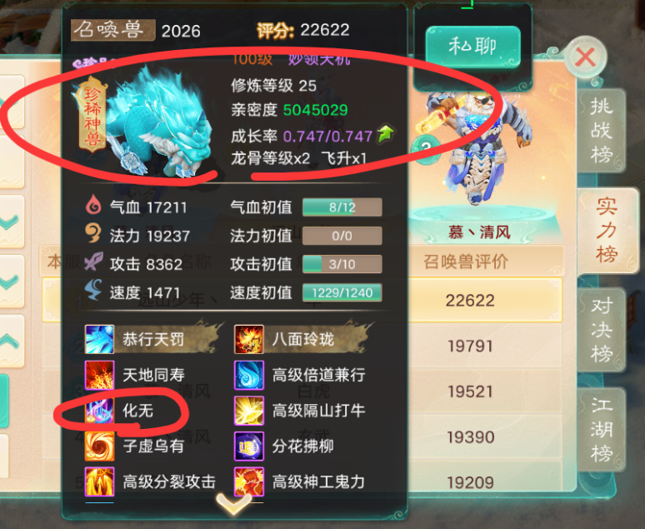Tap the 高级隔山打牛 skill icon

[249, 410]
